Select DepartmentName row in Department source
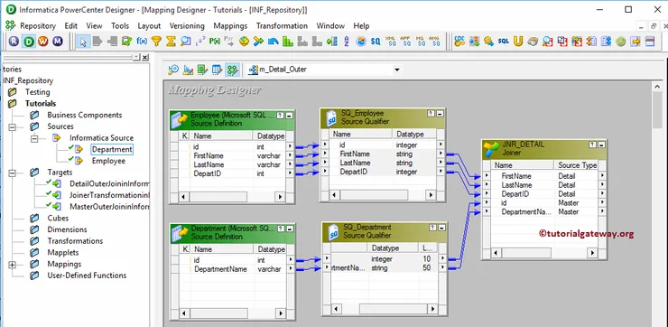This screenshot has width=668, height=327. [232, 269]
